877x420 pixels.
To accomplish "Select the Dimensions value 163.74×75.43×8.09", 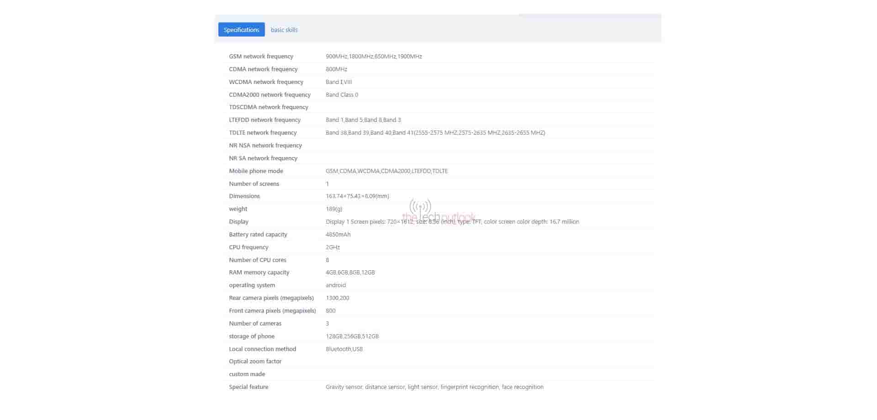I will [357, 196].
